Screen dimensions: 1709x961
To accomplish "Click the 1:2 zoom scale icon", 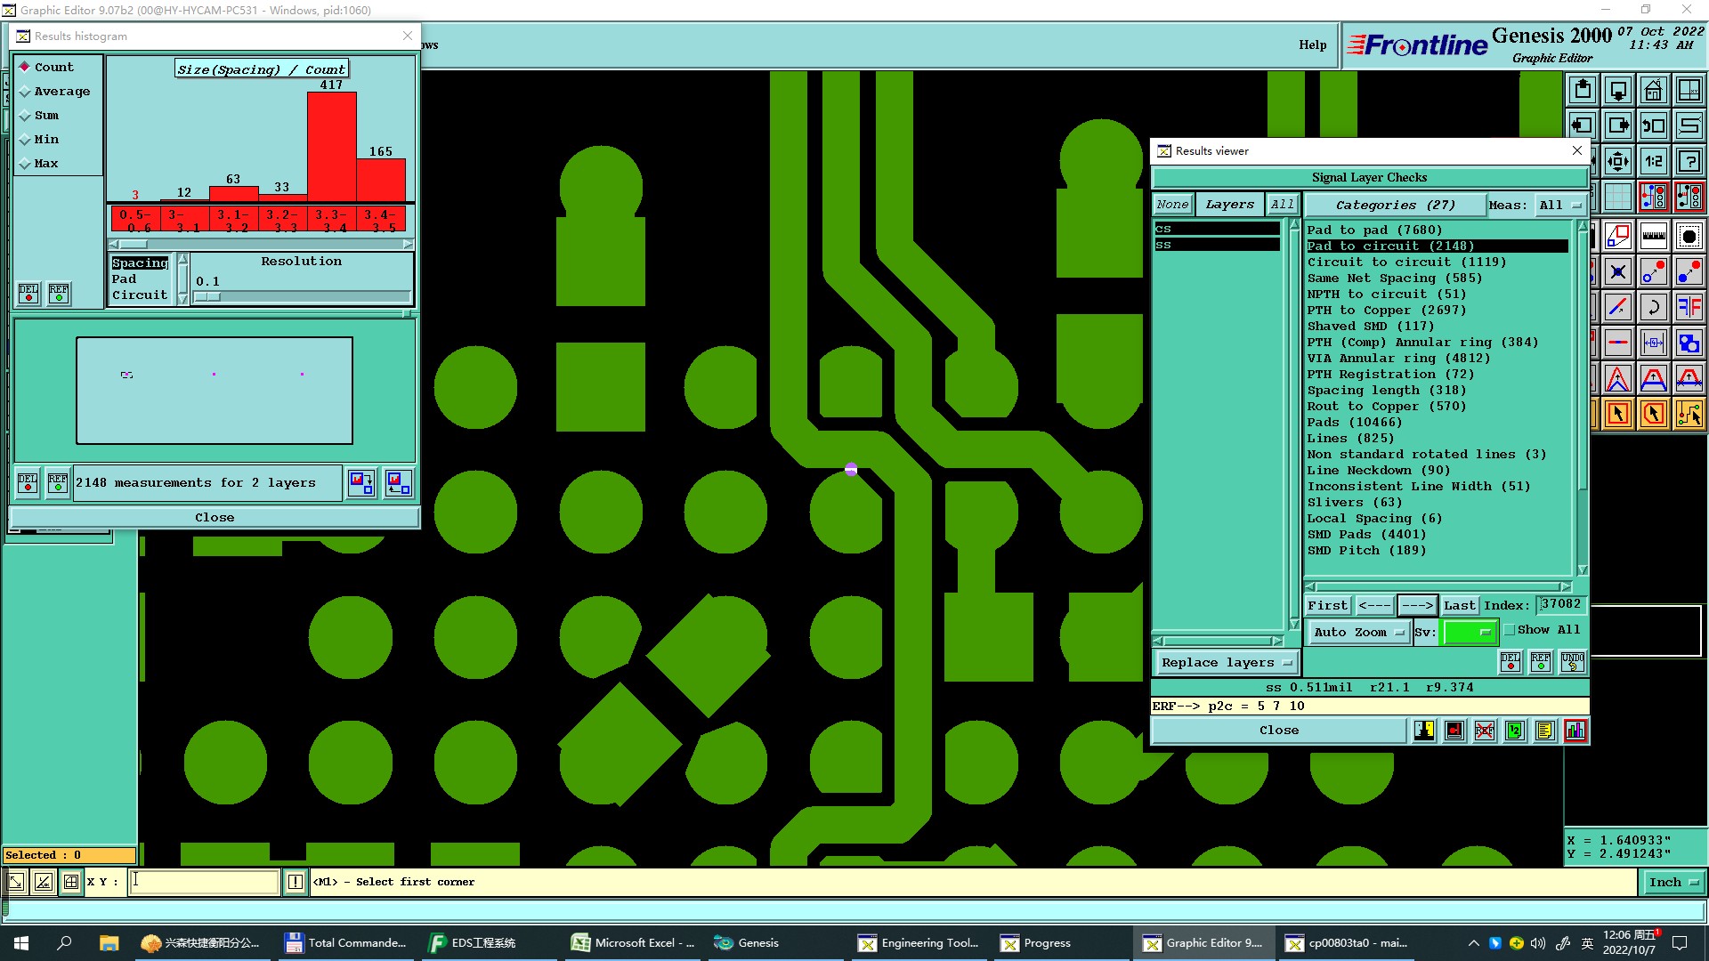I will [1653, 161].
